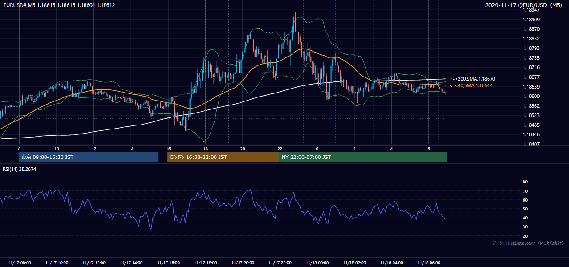
Task: Click RSI scale level 40
Action: click(x=525, y=218)
